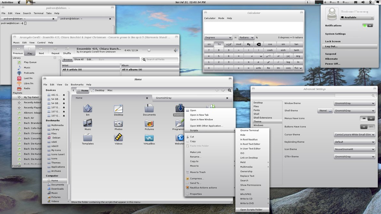
Task: Open the Cursor theme dropdown
Action: (354, 135)
